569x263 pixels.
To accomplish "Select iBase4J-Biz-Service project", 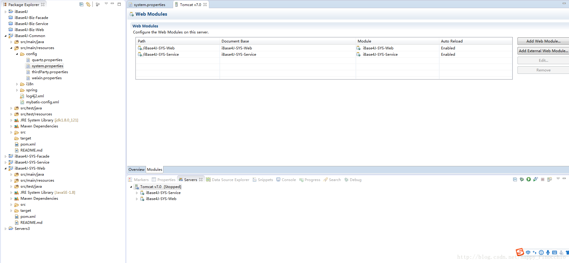I will pos(31,24).
